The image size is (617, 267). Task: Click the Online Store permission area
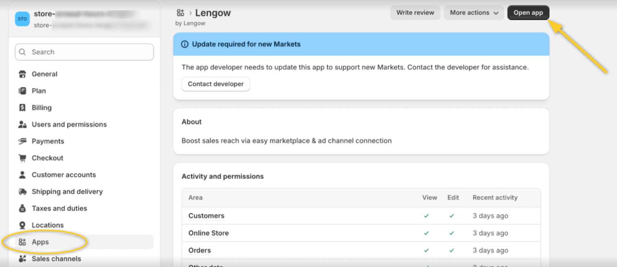(208, 233)
